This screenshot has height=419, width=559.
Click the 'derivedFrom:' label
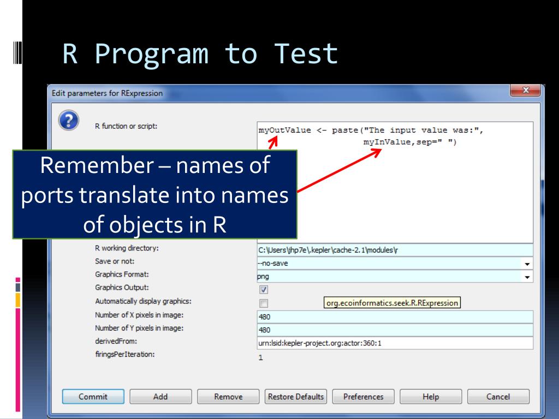pos(116,341)
